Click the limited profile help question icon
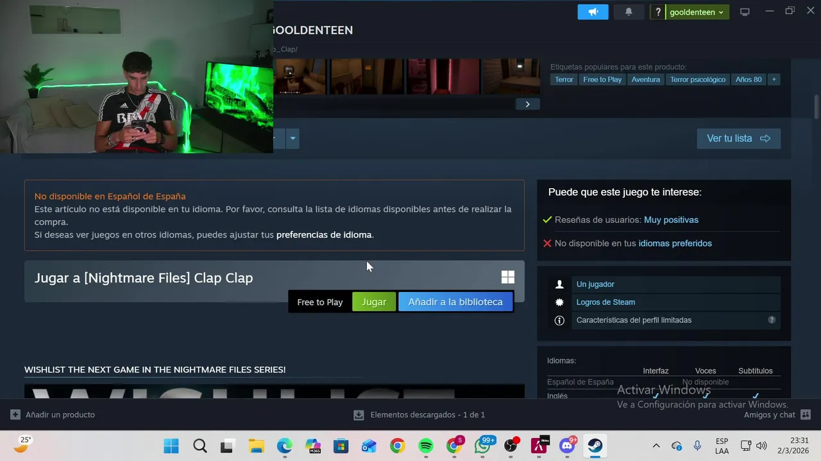The height and width of the screenshot is (461, 821). [x=772, y=320]
